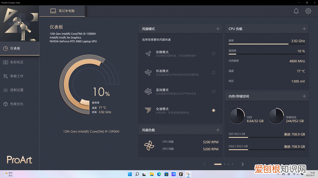The width and height of the screenshot is (318, 178).
Task: Click the 安静模式 wind icon
Action: pyautogui.click(x=148, y=53)
